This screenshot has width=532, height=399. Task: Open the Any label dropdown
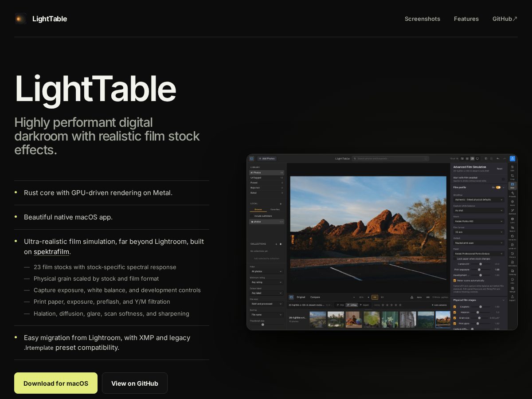coord(266,293)
